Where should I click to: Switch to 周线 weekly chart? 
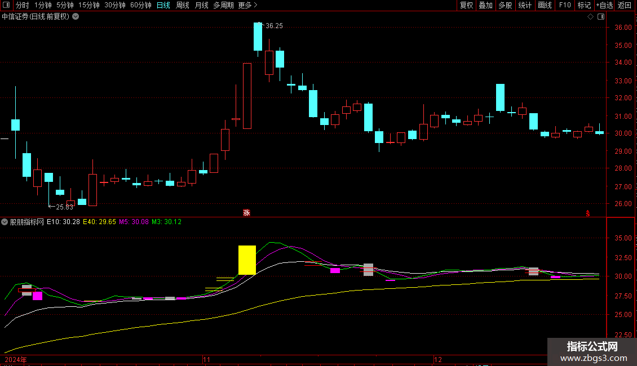pyautogui.click(x=183, y=5)
